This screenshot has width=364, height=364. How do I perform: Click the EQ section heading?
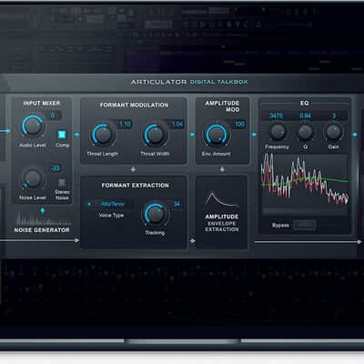(304, 103)
